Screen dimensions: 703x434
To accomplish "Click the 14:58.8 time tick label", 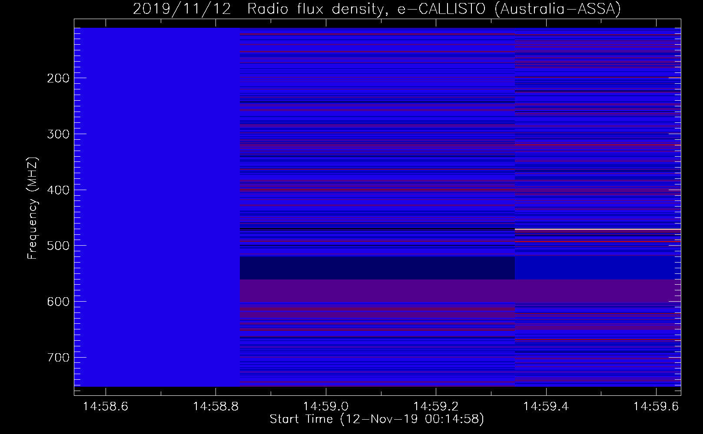I will point(216,406).
